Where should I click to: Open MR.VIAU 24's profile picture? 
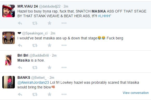[9, 11]
